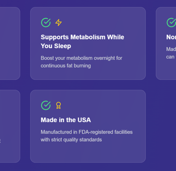Click the green checkmark above Made in the USA

(46, 106)
